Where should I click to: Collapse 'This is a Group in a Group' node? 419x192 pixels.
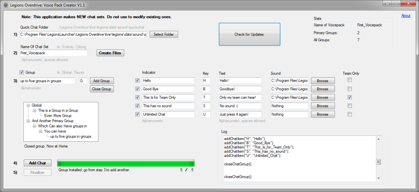[x=34, y=111]
